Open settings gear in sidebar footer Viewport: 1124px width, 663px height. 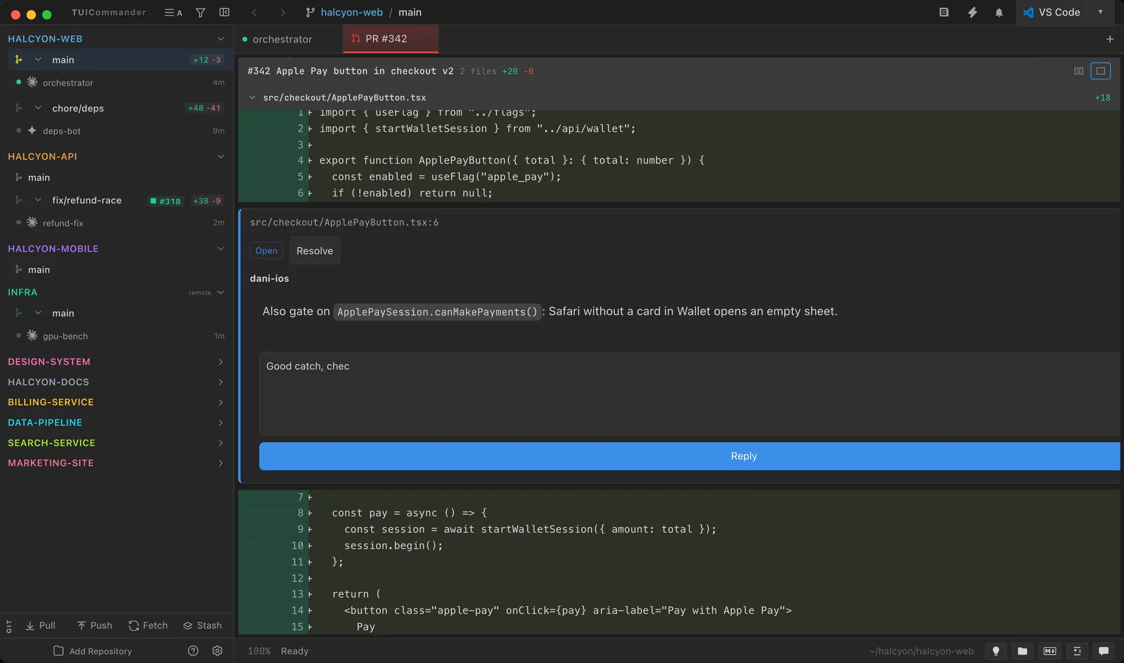[x=217, y=651]
